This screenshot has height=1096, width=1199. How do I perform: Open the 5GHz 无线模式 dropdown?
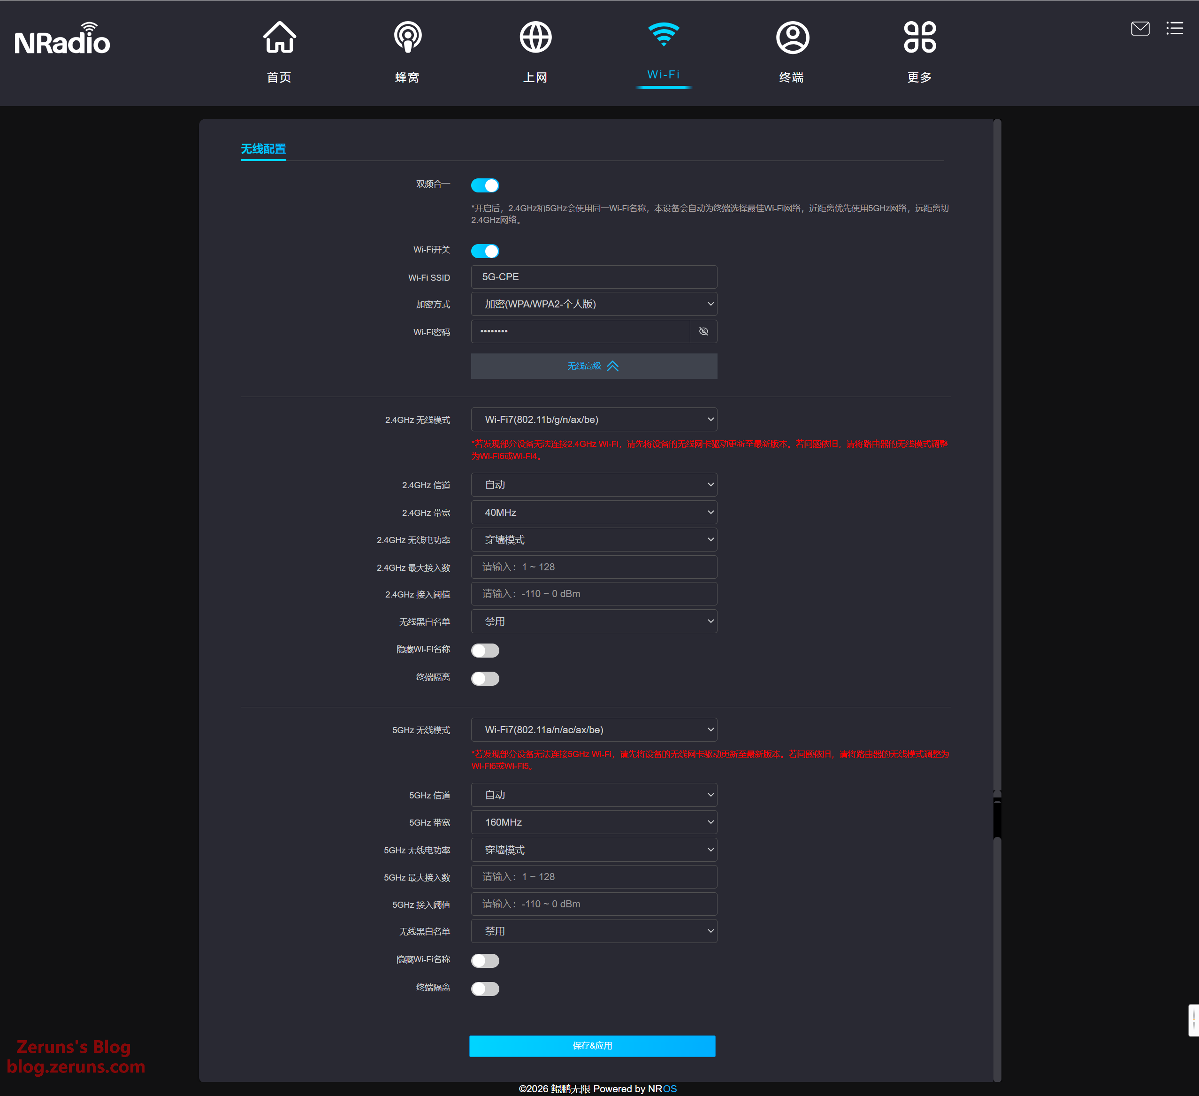[594, 729]
